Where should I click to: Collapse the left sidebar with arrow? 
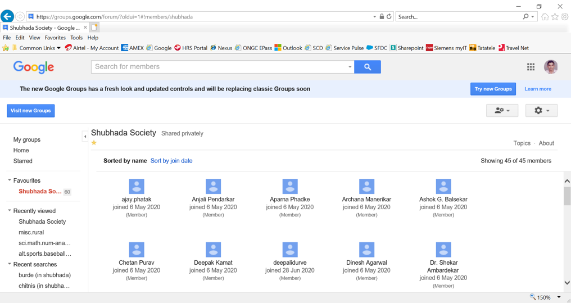[x=85, y=137]
